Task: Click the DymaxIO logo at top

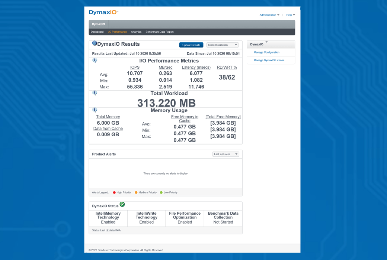Action: [103, 13]
